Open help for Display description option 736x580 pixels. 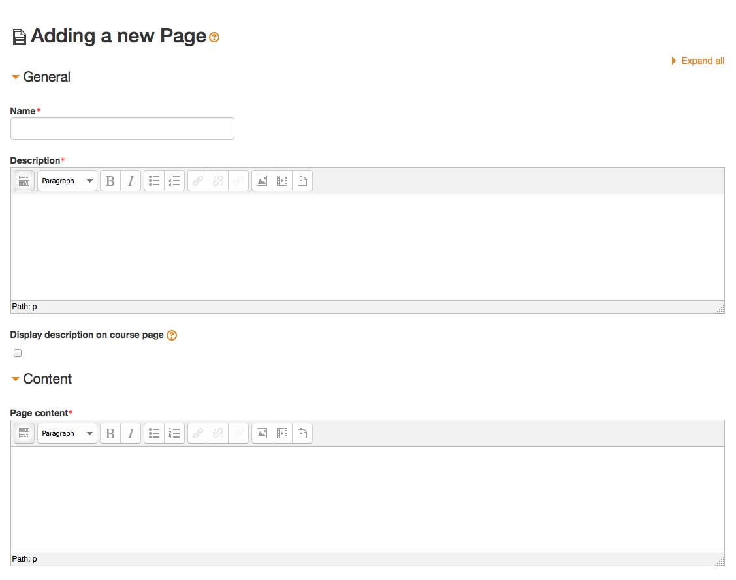172,335
